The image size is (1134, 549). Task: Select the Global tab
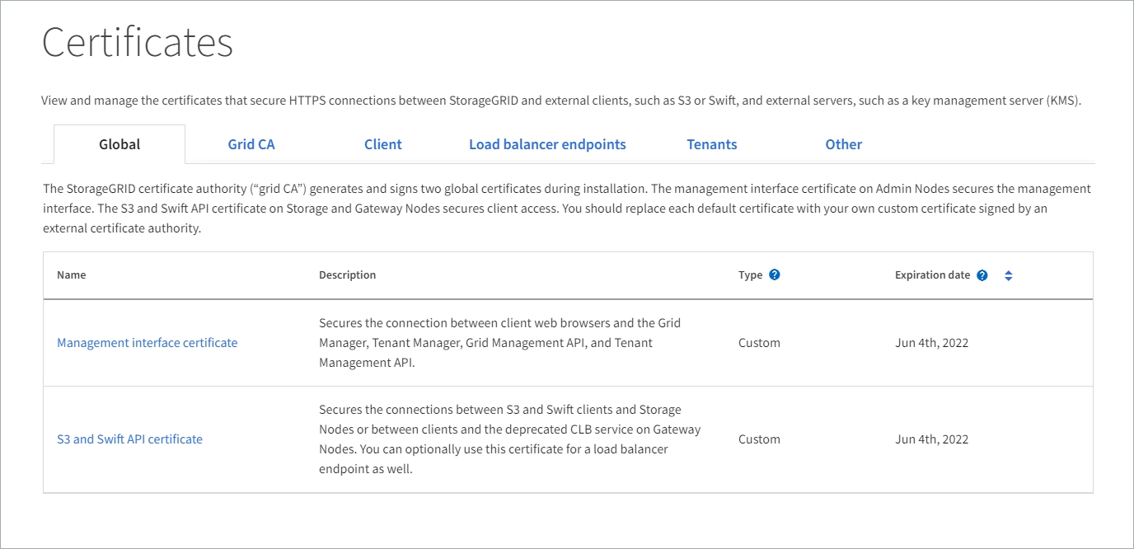click(119, 144)
